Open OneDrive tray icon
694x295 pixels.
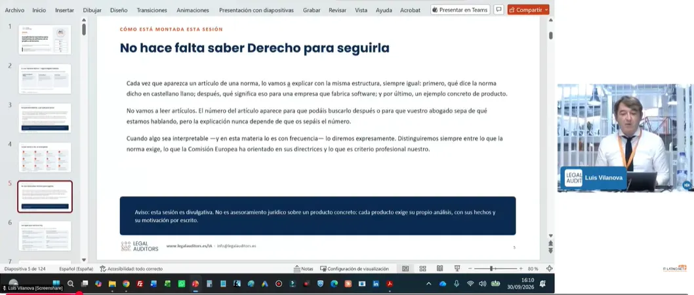443,283
